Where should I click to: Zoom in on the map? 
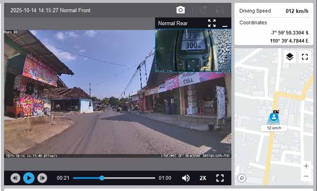[x=306, y=166]
